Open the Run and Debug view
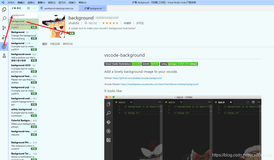The width and height of the screenshot is (274, 160). click(4, 37)
